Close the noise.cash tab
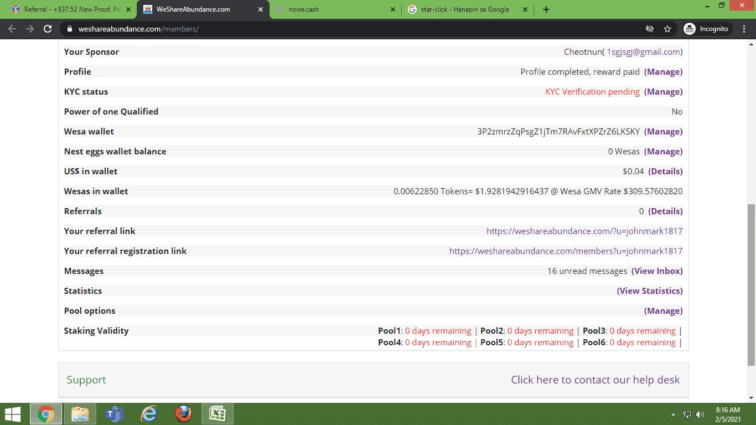This screenshot has height=425, width=756. [x=393, y=9]
